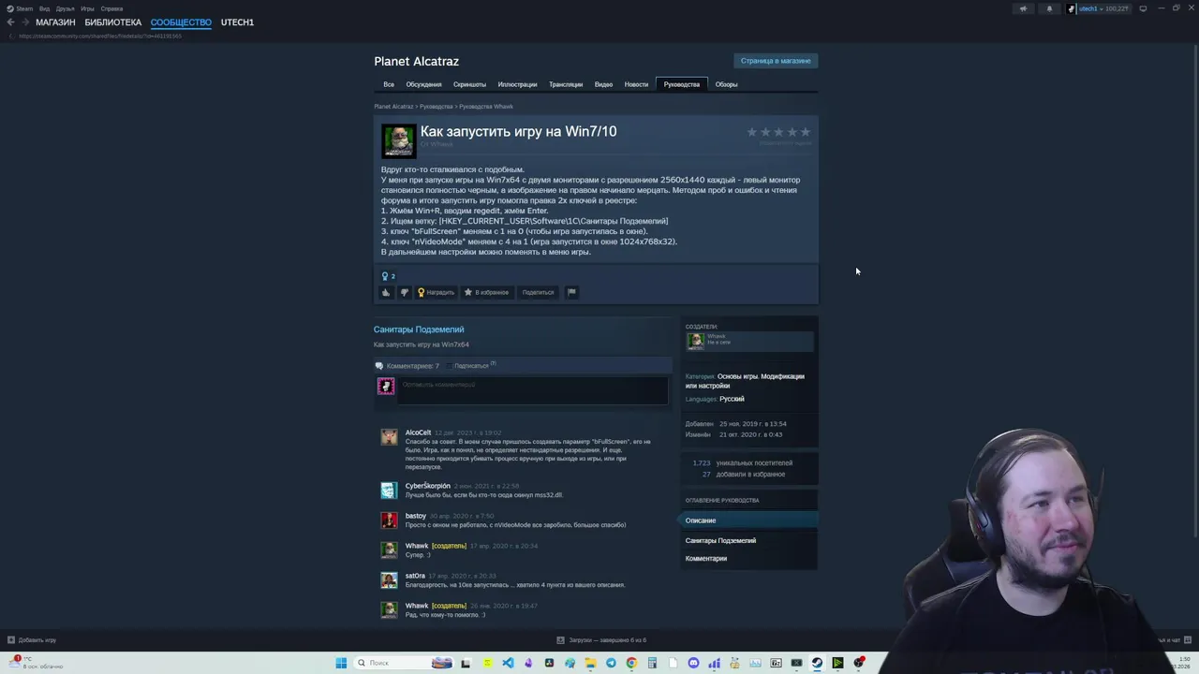Jump to Санитары Подземелий in contents

tap(720, 540)
